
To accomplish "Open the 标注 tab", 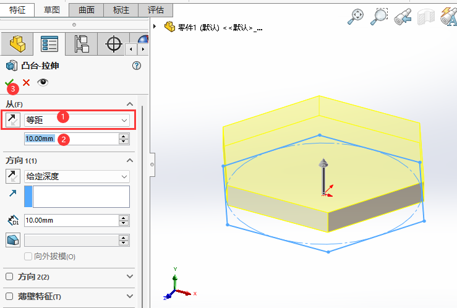I will pyautogui.click(x=121, y=10).
